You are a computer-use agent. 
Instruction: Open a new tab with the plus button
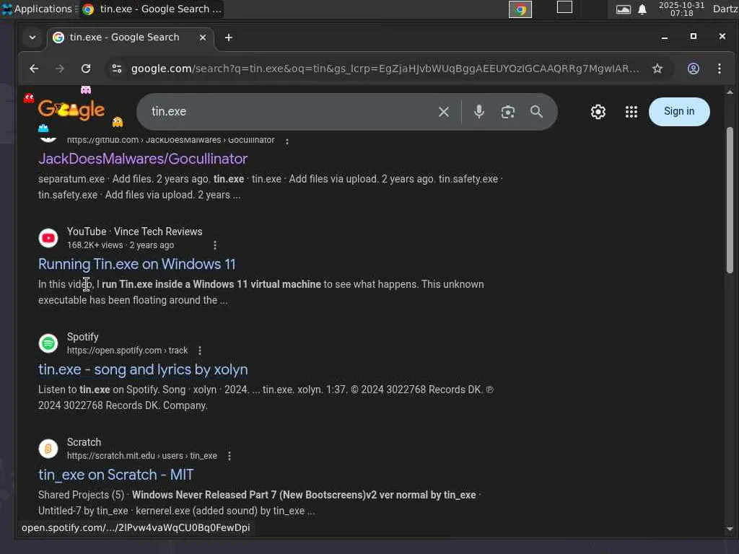[x=229, y=38]
